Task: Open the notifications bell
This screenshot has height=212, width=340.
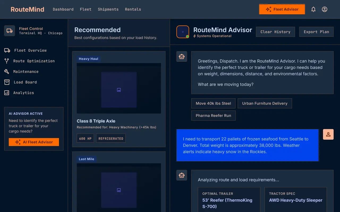Action: pos(313,9)
